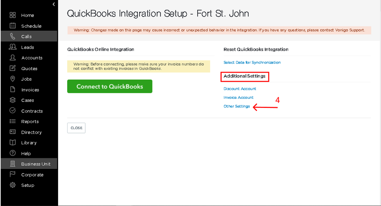Viewport: 381px width, 206px height.
Task: Click the Corporate flag icon
Action: 13,174
